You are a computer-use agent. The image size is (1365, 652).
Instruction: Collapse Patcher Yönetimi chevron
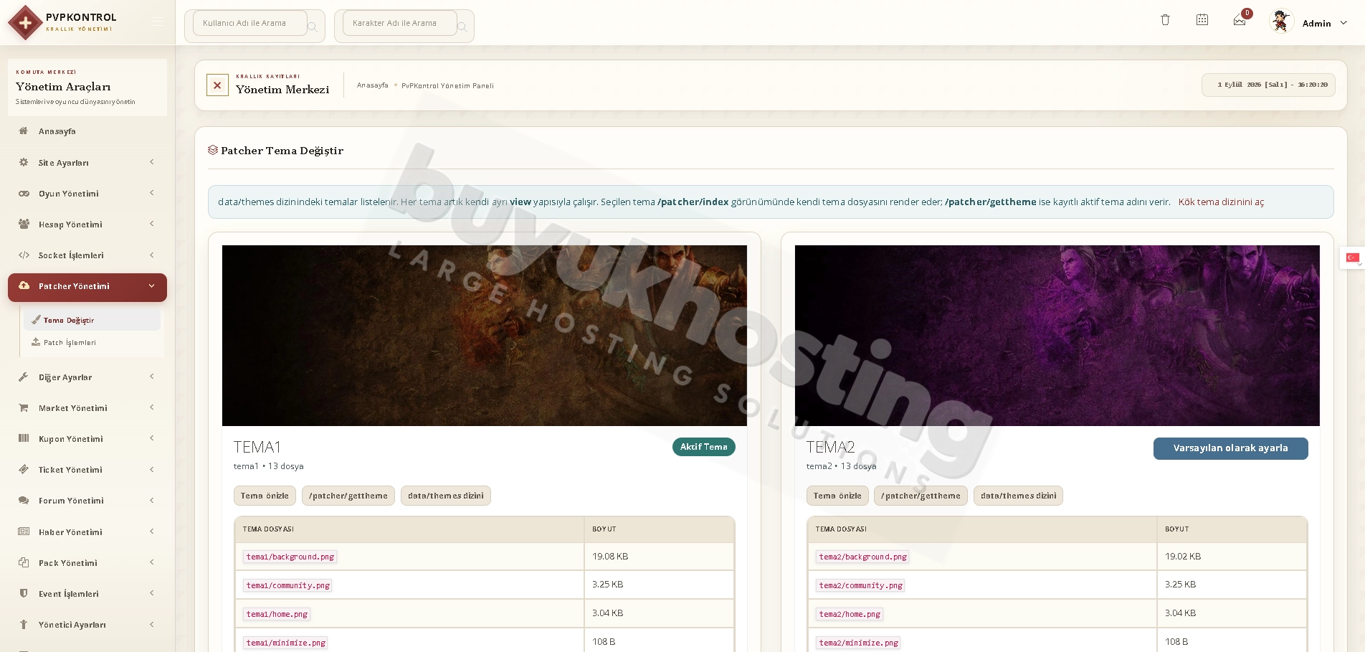152,286
